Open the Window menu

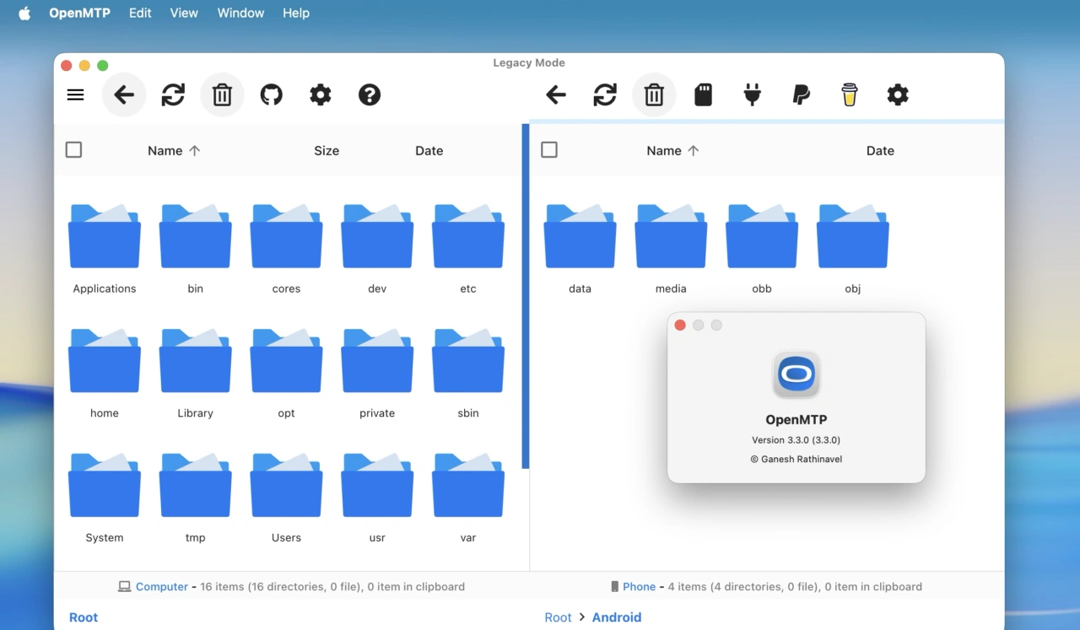click(240, 13)
